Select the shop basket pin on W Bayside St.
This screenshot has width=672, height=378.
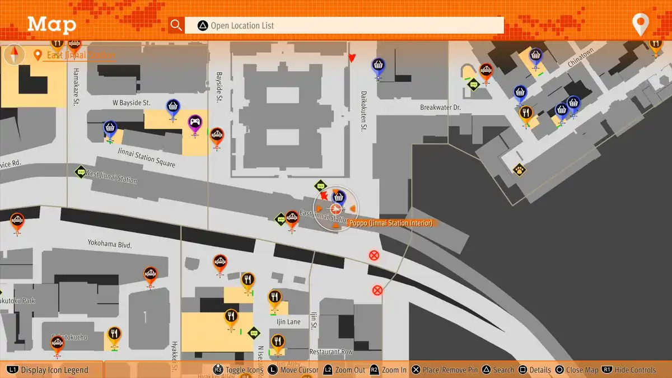point(172,107)
